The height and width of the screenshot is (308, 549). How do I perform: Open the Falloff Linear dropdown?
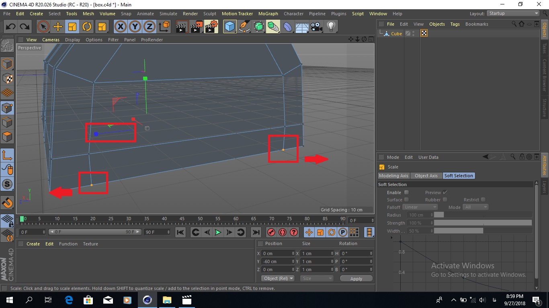pyautogui.click(x=420, y=207)
